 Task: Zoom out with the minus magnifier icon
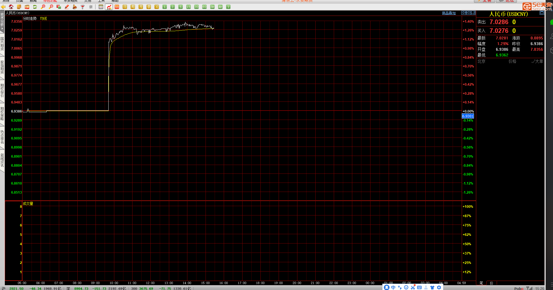click(x=51, y=7)
